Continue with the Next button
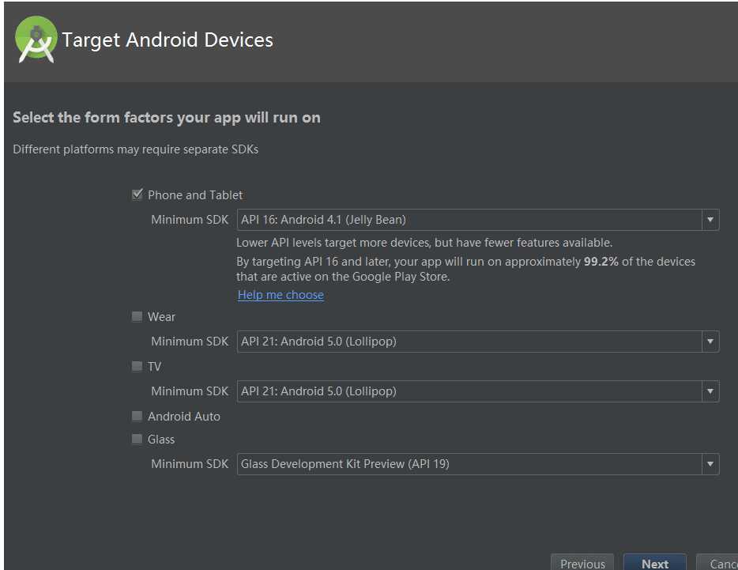This screenshot has height=570, width=738. 655,563
